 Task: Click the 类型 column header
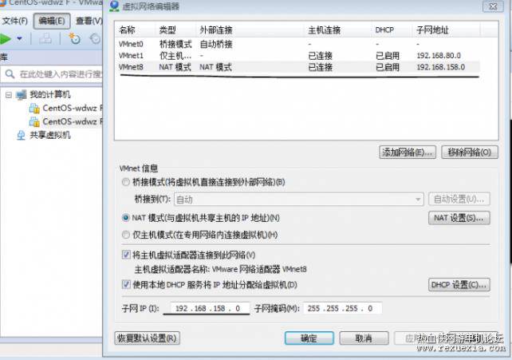[175, 30]
